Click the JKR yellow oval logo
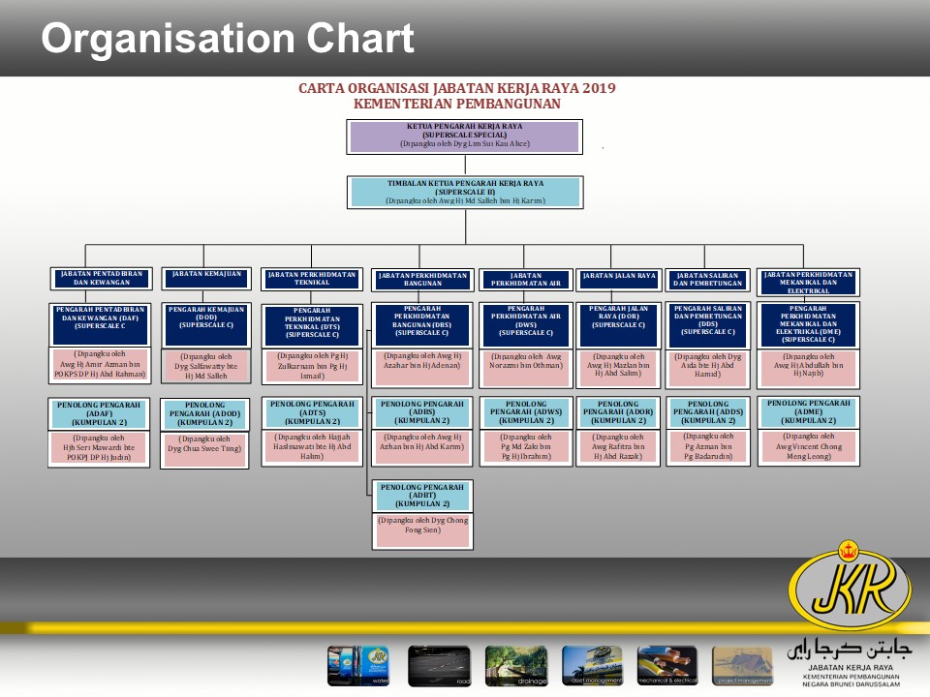Screen dimensions: 930x697 click(850, 587)
